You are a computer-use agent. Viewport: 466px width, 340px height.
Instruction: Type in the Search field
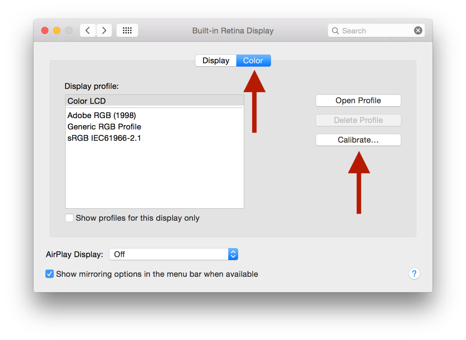(x=372, y=31)
